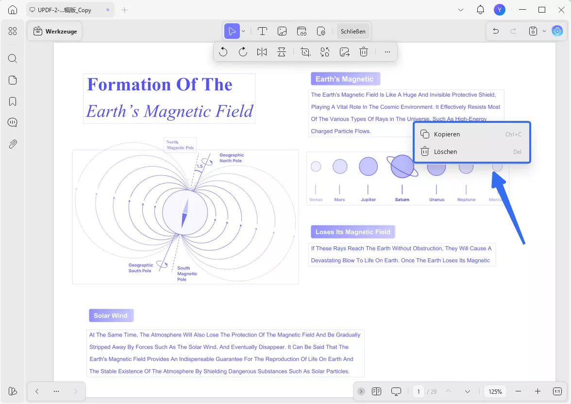Flip image horizontally
The image size is (571, 404).
click(x=262, y=52)
